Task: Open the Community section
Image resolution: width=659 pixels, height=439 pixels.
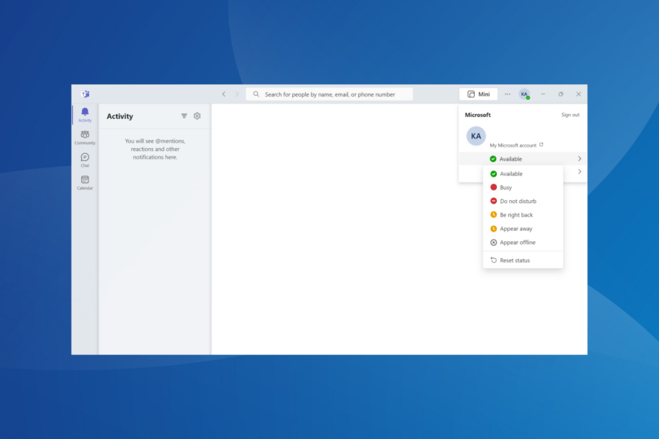Action: 85,138
